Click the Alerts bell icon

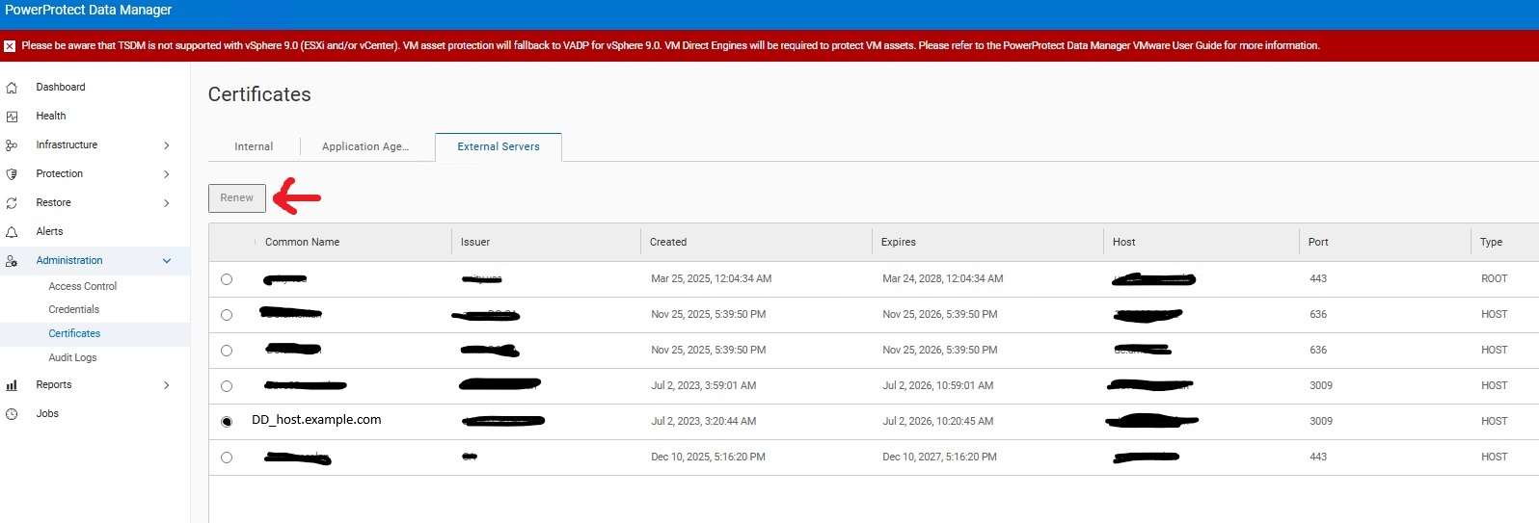12,232
